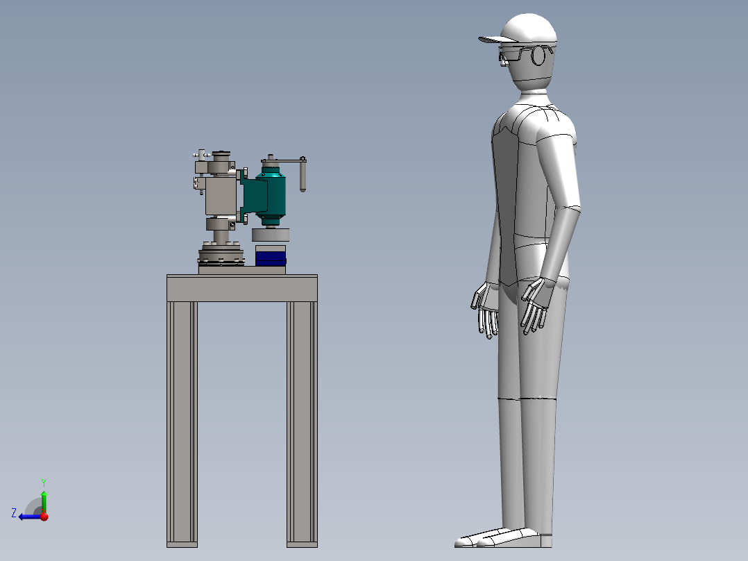Select the round flanged base of the machine
This screenshot has width=748, height=561.
tap(221, 255)
